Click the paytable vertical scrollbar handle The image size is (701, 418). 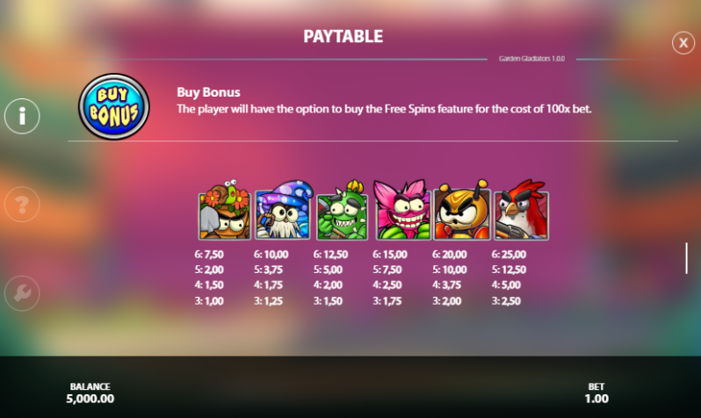[686, 258]
